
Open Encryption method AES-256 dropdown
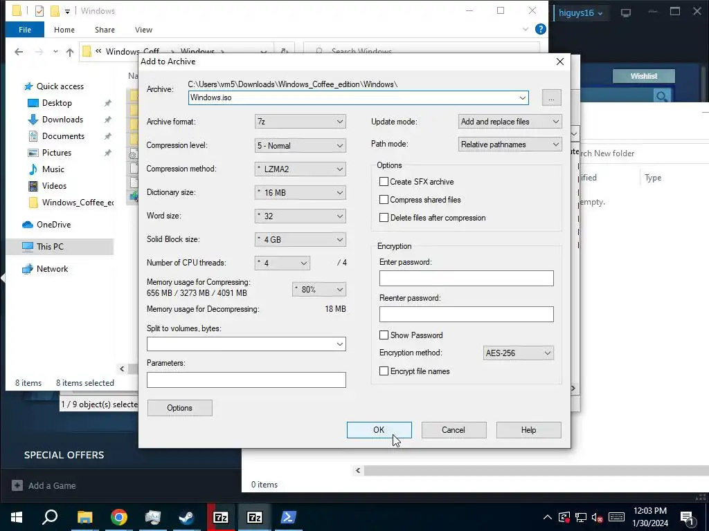[518, 353]
